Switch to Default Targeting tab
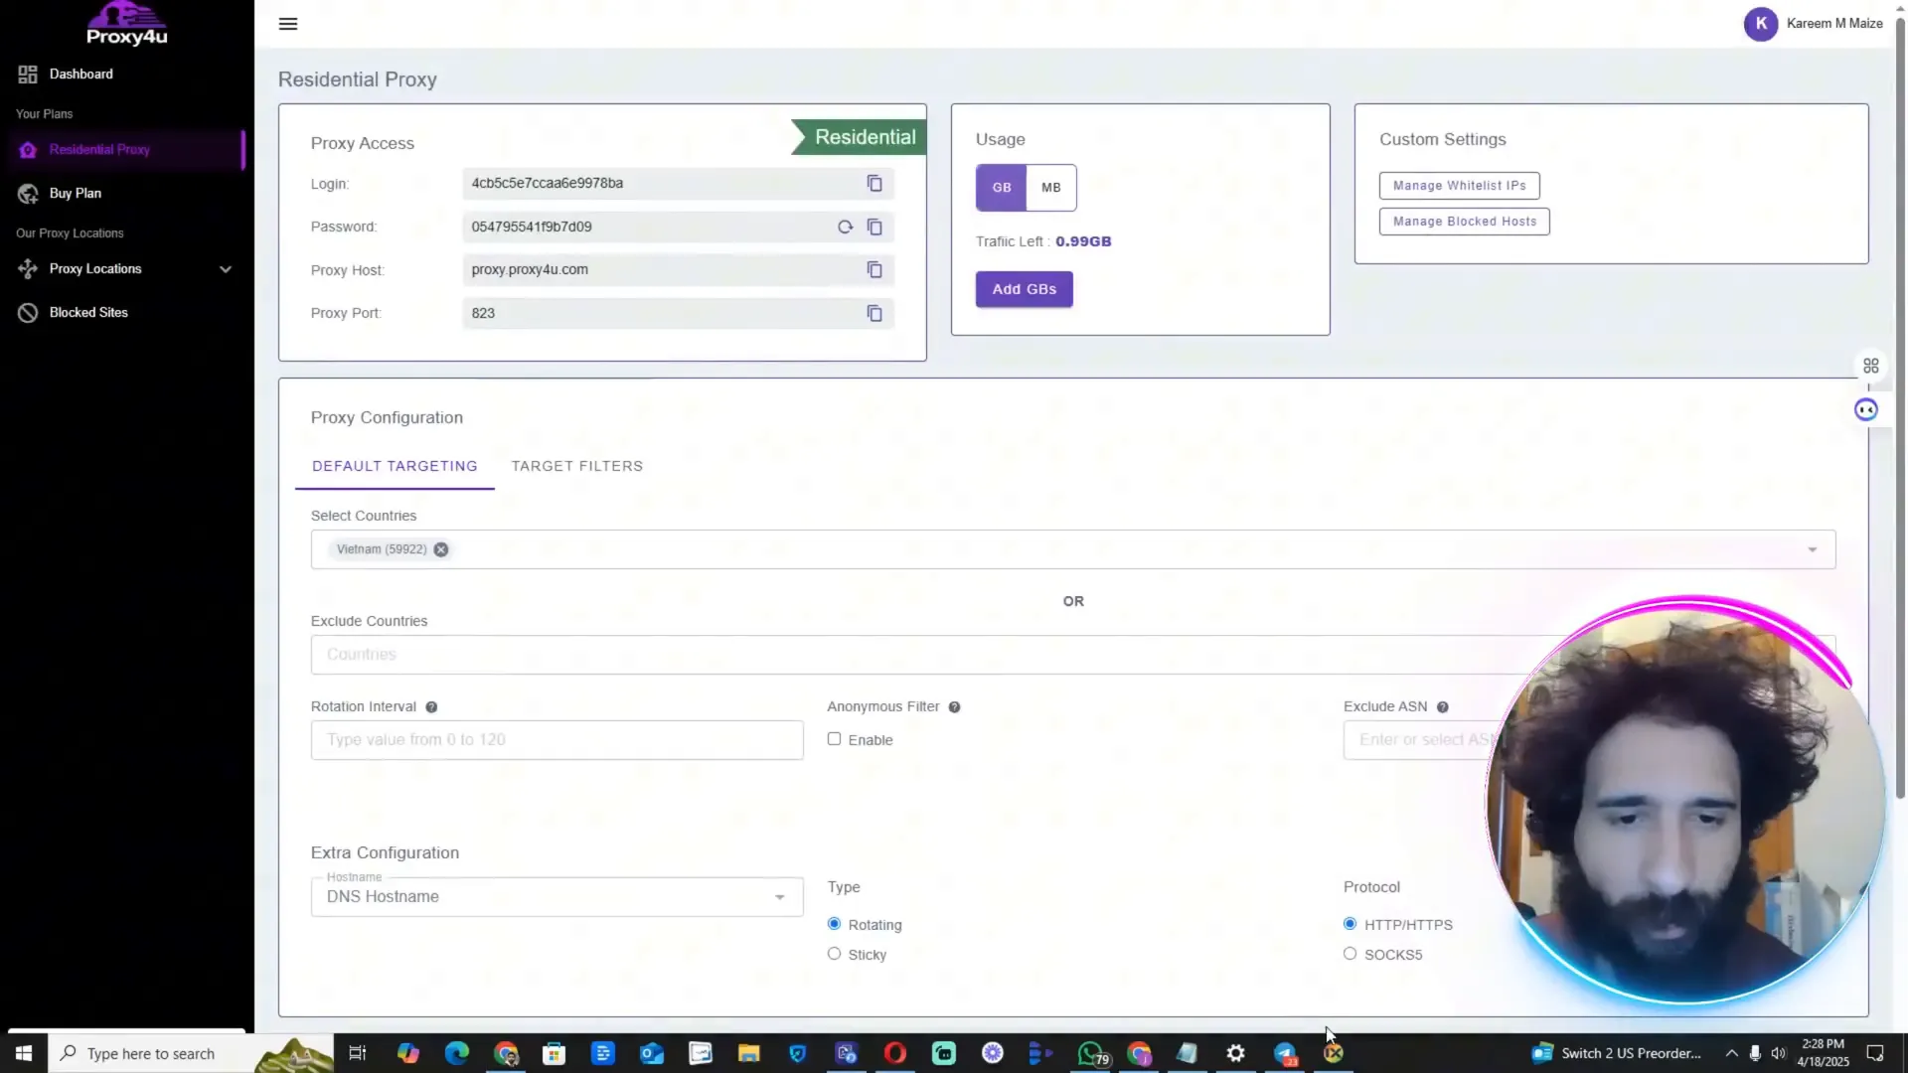Screen dimensions: 1908x1073 [395, 466]
